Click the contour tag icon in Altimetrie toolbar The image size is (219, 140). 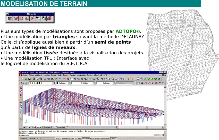(x=27, y=18)
